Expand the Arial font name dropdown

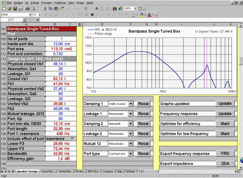point(30,15)
